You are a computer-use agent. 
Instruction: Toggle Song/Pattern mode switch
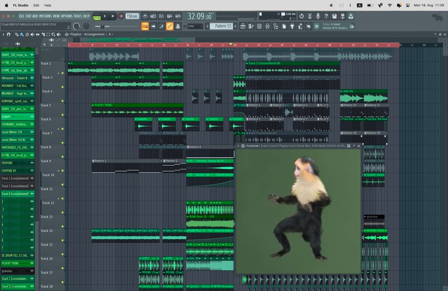pyautogui.click(x=97, y=16)
